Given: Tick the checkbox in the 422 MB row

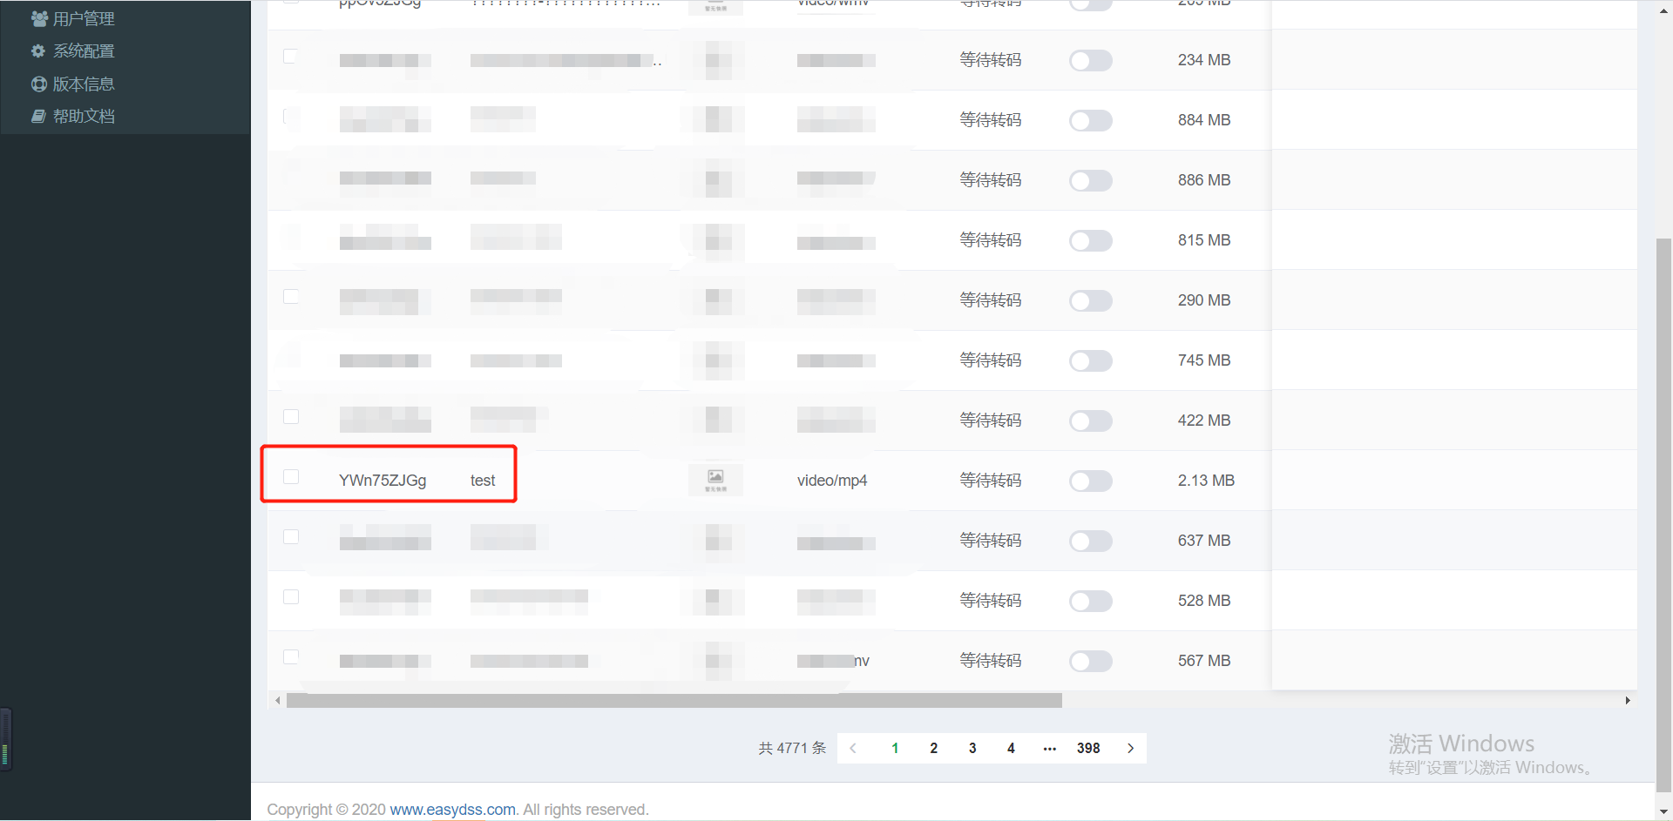Looking at the screenshot, I should (x=291, y=417).
